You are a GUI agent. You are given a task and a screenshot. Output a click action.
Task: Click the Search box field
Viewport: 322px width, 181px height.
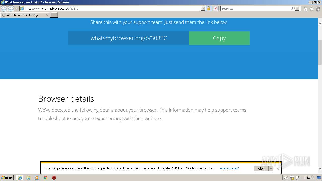pyautogui.click(x=256, y=8)
